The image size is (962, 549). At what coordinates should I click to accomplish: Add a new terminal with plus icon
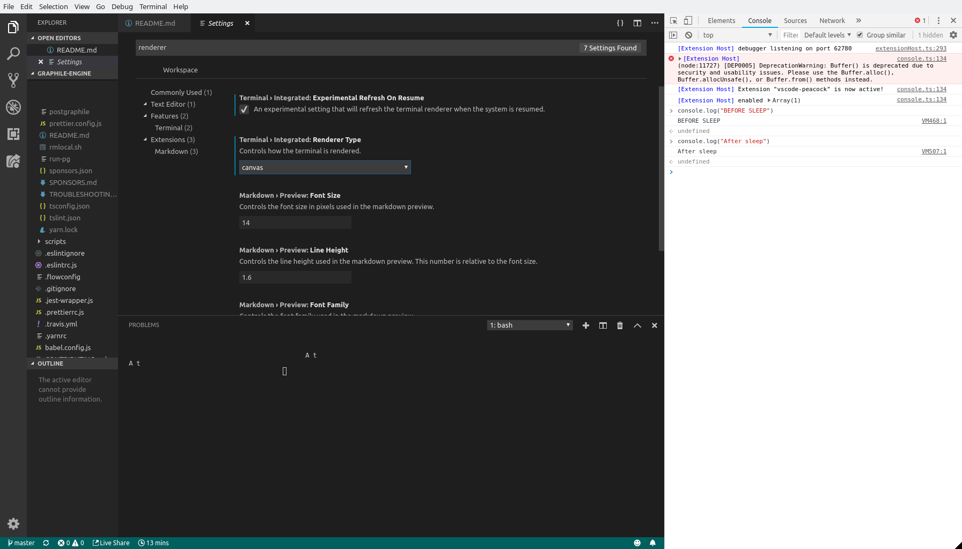pyautogui.click(x=586, y=325)
